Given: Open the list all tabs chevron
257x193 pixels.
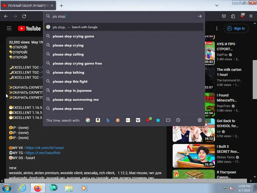Looking at the screenshot, I should pyautogui.click(x=217, y=6).
